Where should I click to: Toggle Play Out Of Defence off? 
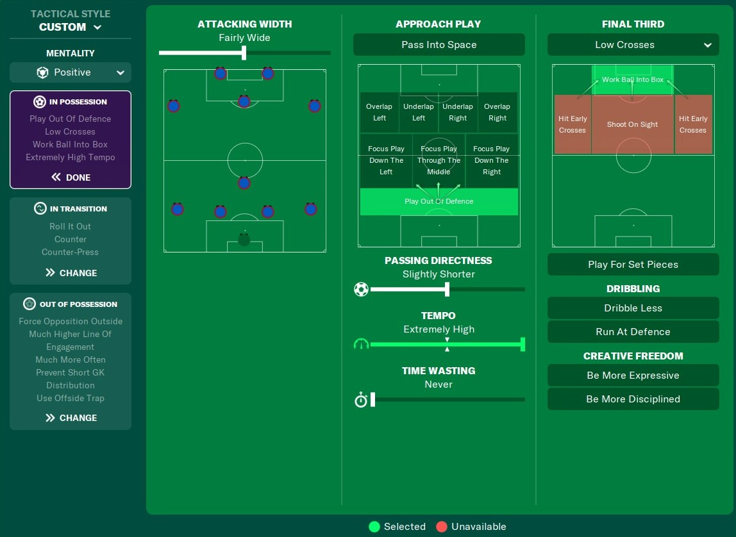point(439,201)
